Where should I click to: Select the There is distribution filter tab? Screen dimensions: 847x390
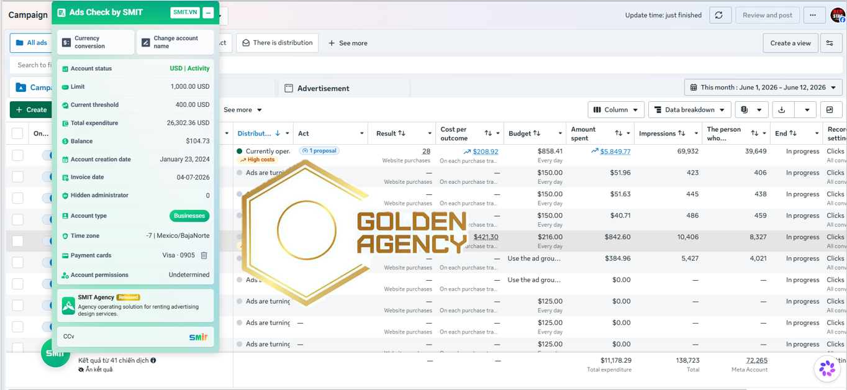[x=277, y=43]
